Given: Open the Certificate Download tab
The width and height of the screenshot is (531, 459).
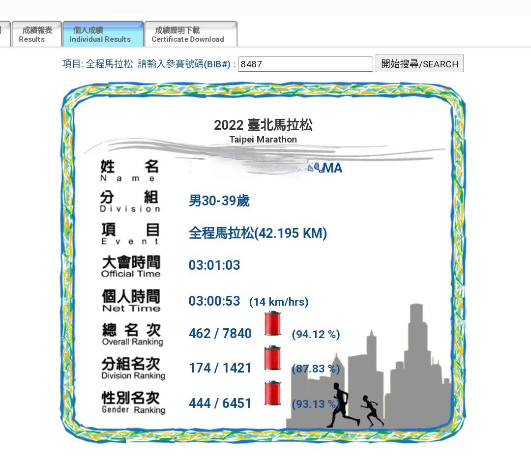Looking at the screenshot, I should [x=190, y=34].
